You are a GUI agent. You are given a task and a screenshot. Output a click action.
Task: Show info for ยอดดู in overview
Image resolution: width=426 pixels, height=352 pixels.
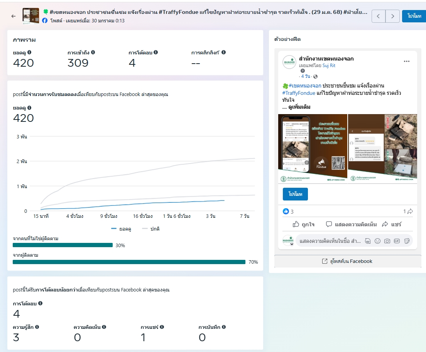[29, 52]
